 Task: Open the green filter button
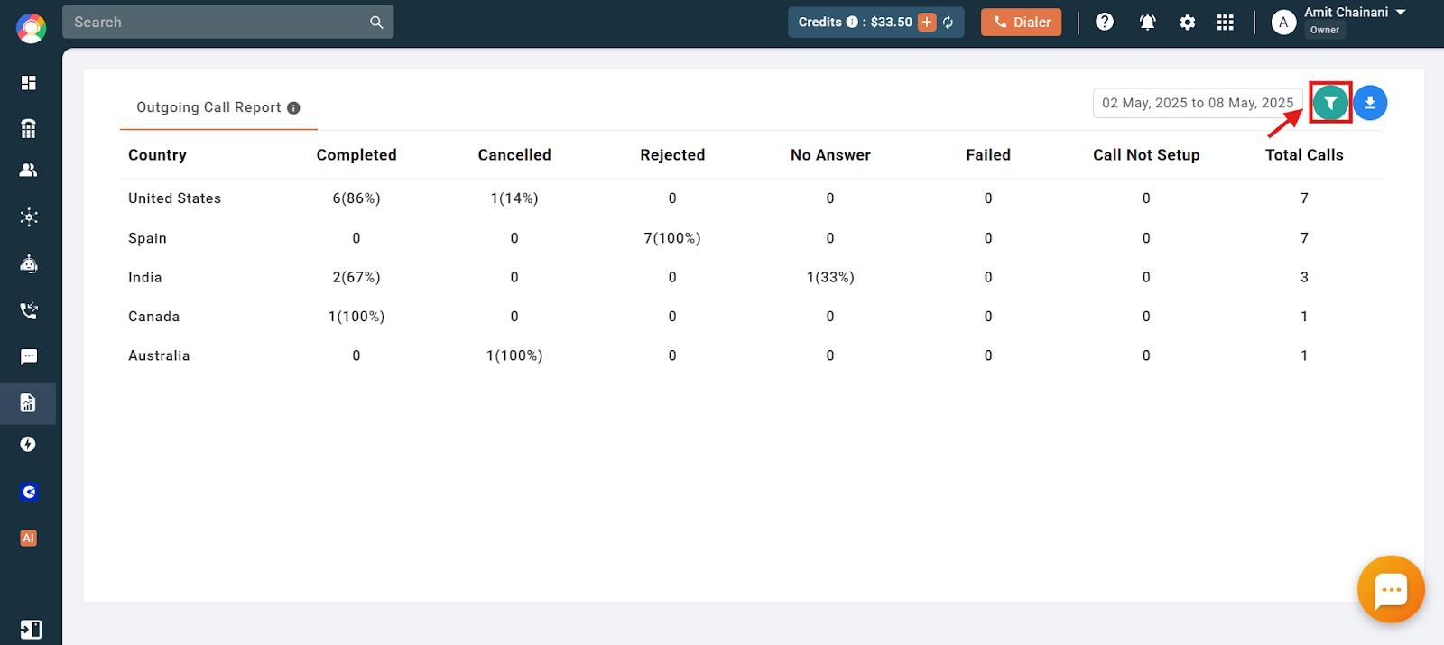click(x=1330, y=103)
